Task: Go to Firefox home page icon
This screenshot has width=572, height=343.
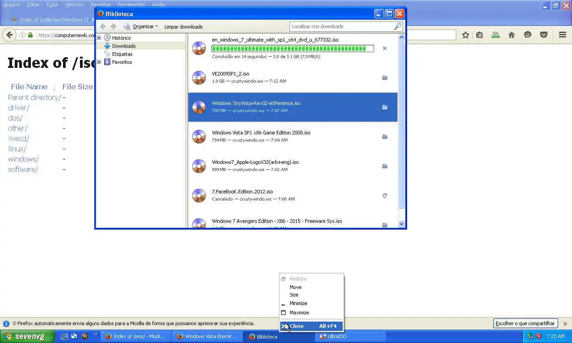Action: pos(512,35)
